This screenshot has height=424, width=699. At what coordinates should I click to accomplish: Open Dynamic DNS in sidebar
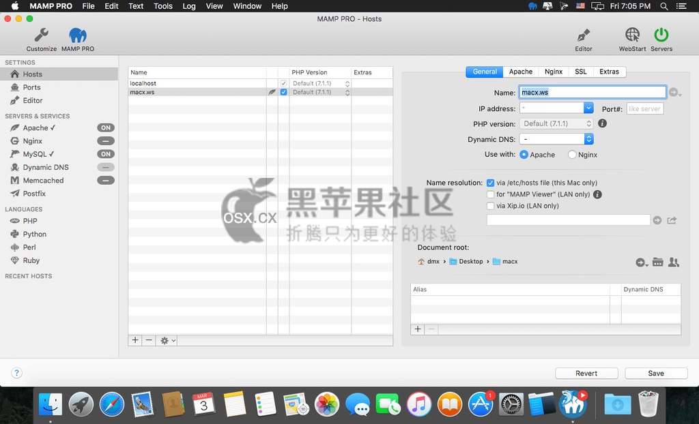pyautogui.click(x=46, y=168)
